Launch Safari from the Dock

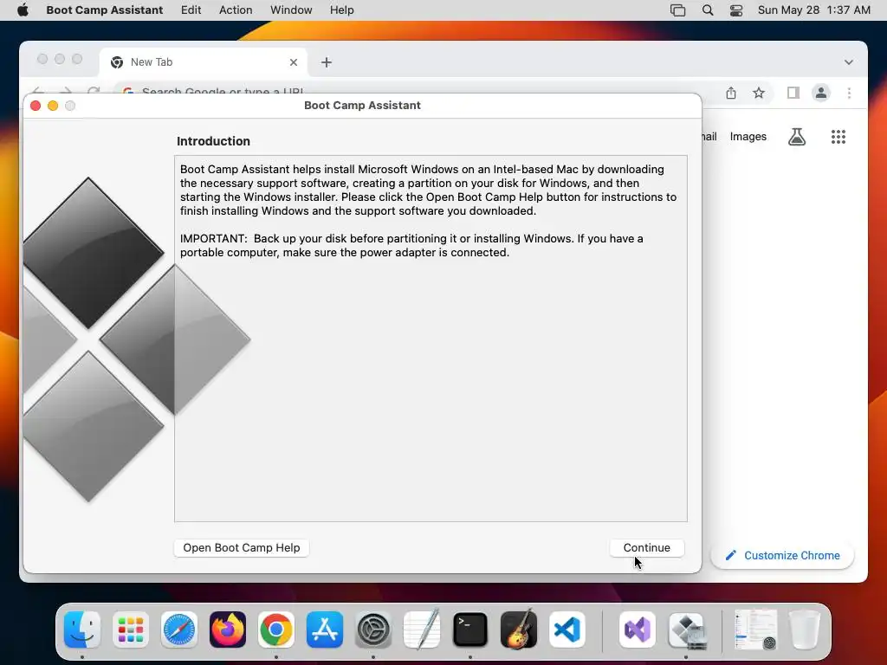tap(179, 629)
